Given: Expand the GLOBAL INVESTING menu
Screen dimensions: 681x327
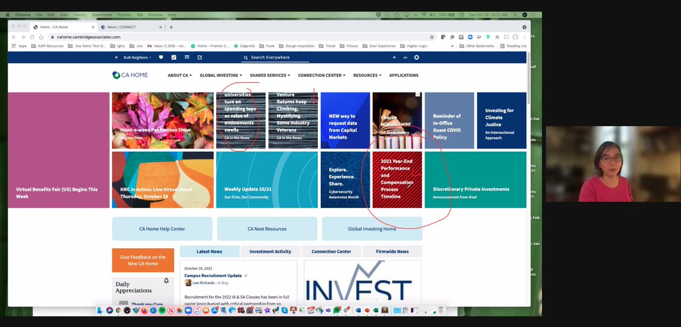Looking at the screenshot, I should [221, 75].
